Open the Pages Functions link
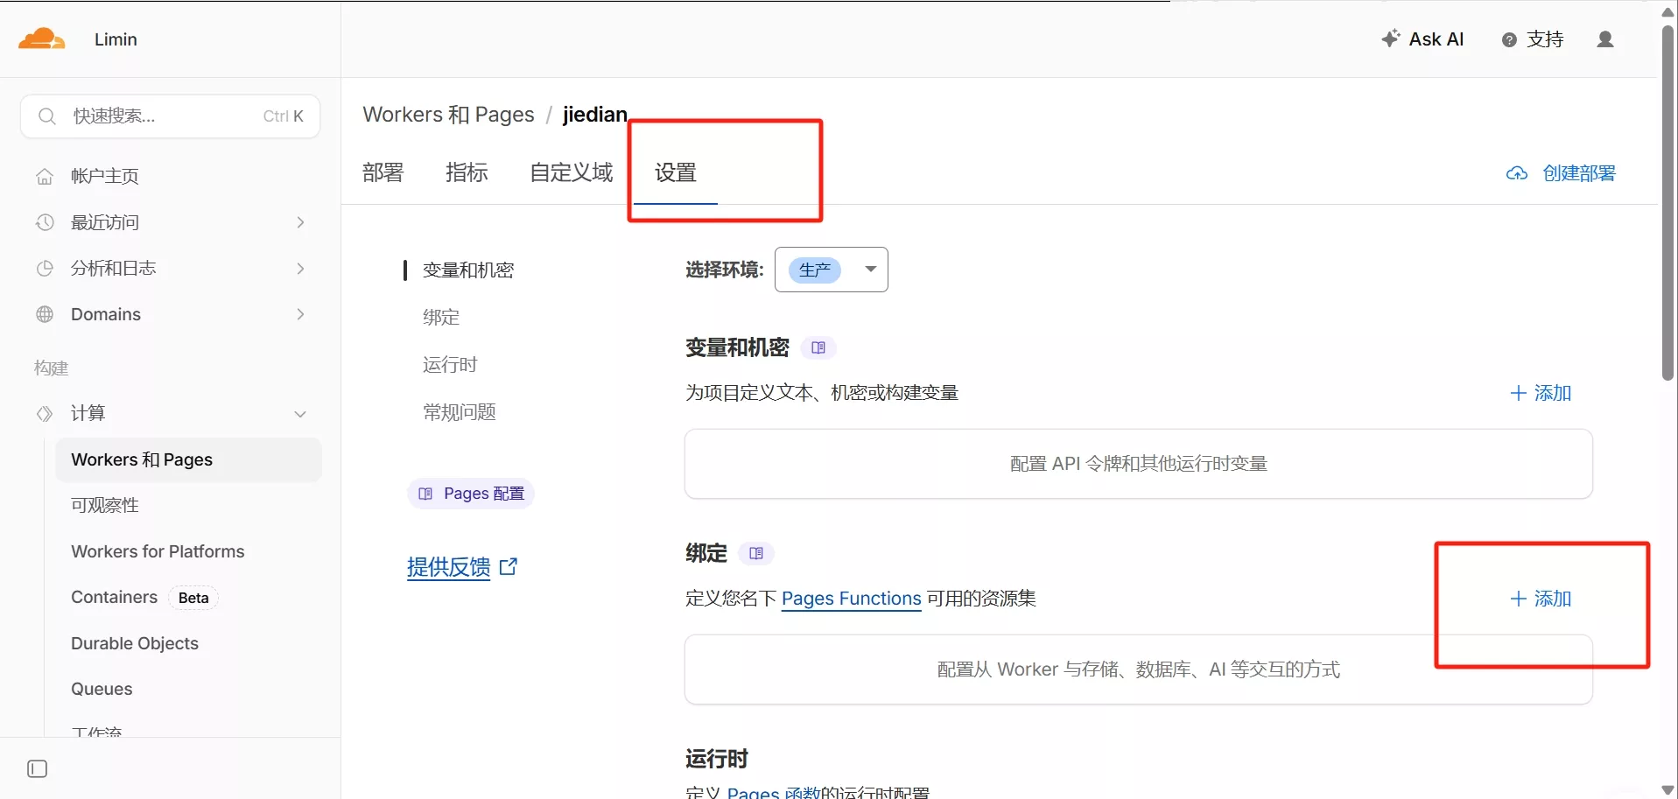 [x=851, y=599]
